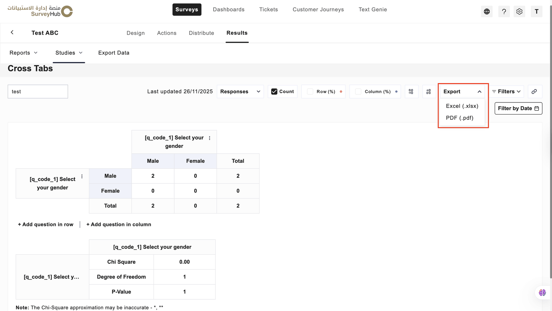Switch to the Dashboards section

pos(229,9)
